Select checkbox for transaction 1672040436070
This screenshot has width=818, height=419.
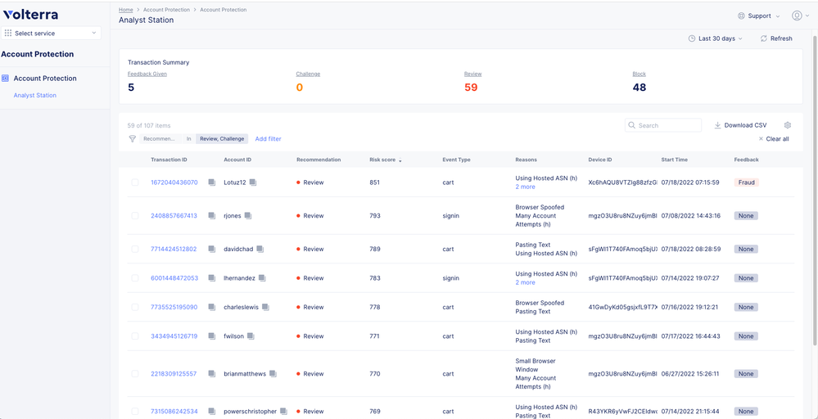tap(135, 182)
